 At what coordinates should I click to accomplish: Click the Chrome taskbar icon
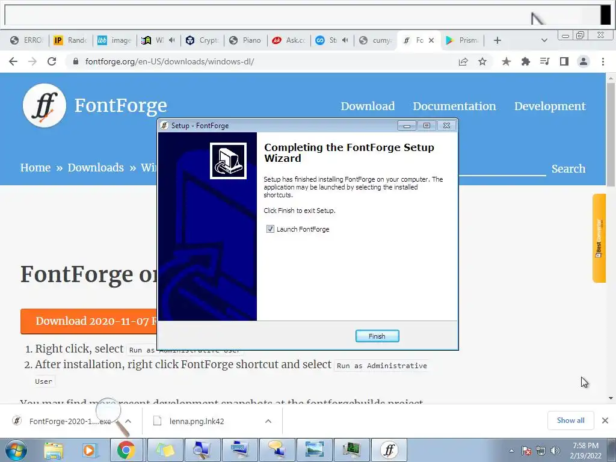pos(126,450)
